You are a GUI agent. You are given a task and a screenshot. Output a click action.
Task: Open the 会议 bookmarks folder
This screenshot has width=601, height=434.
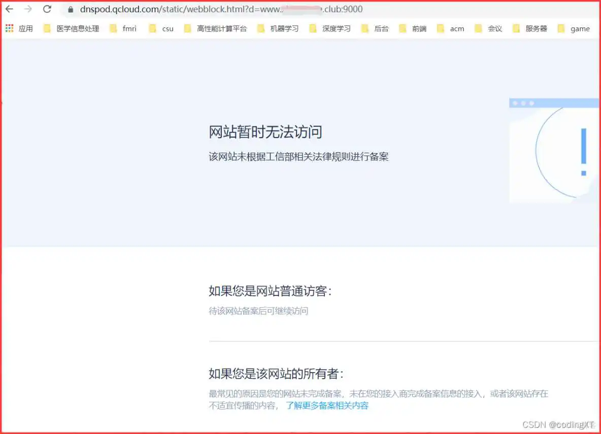[x=492, y=28]
